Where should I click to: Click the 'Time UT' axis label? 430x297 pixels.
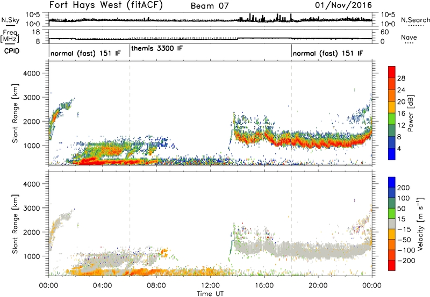(210, 294)
